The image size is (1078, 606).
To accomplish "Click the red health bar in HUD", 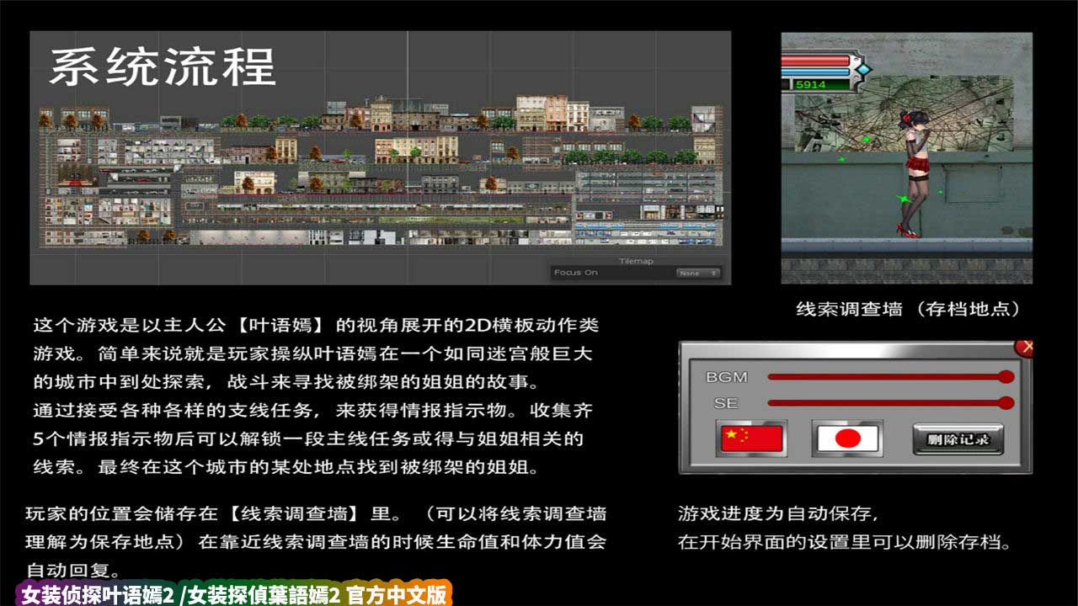I will (815, 61).
